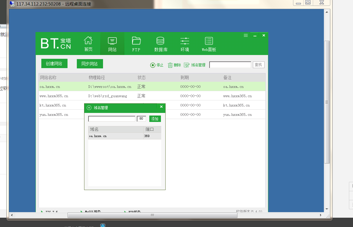Sort by 网站名称 column header
Screen dimensions: 353x227
pos(48,78)
